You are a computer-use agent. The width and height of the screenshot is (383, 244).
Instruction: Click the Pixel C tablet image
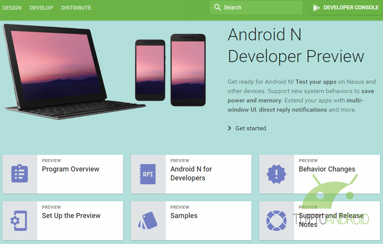point(74,71)
